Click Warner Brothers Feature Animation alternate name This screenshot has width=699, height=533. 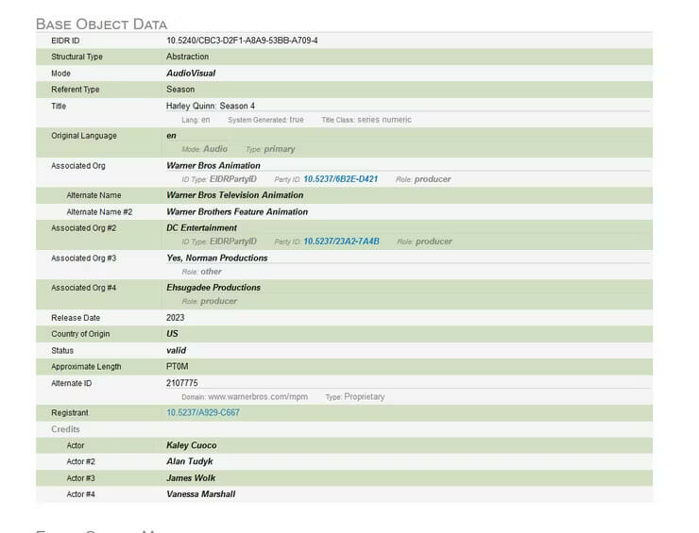coord(237,212)
